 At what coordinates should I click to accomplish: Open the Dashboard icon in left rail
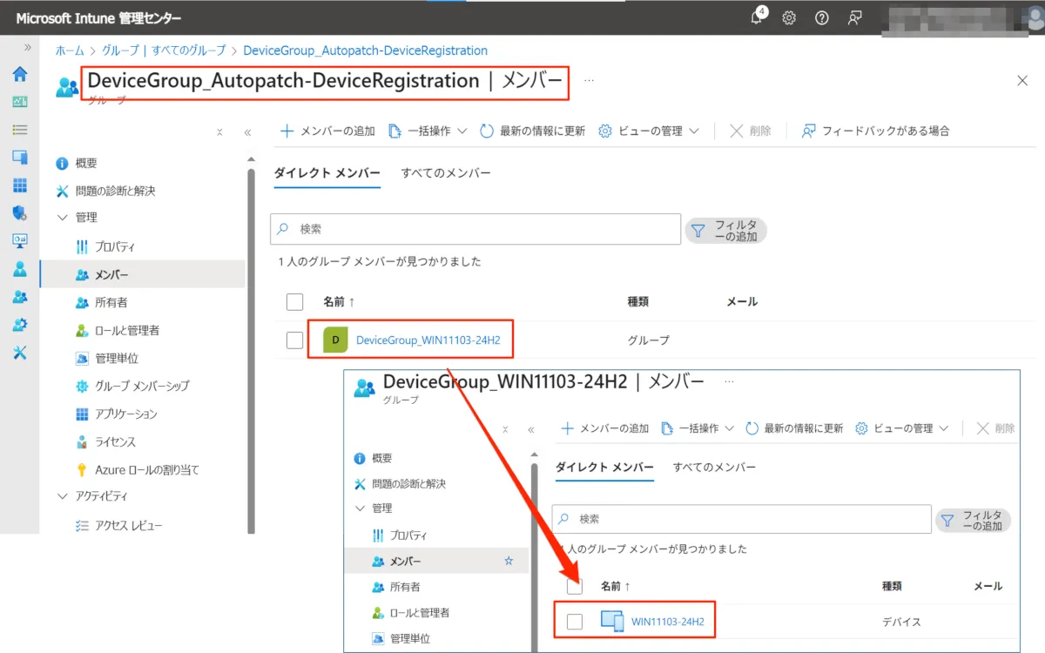[x=19, y=102]
